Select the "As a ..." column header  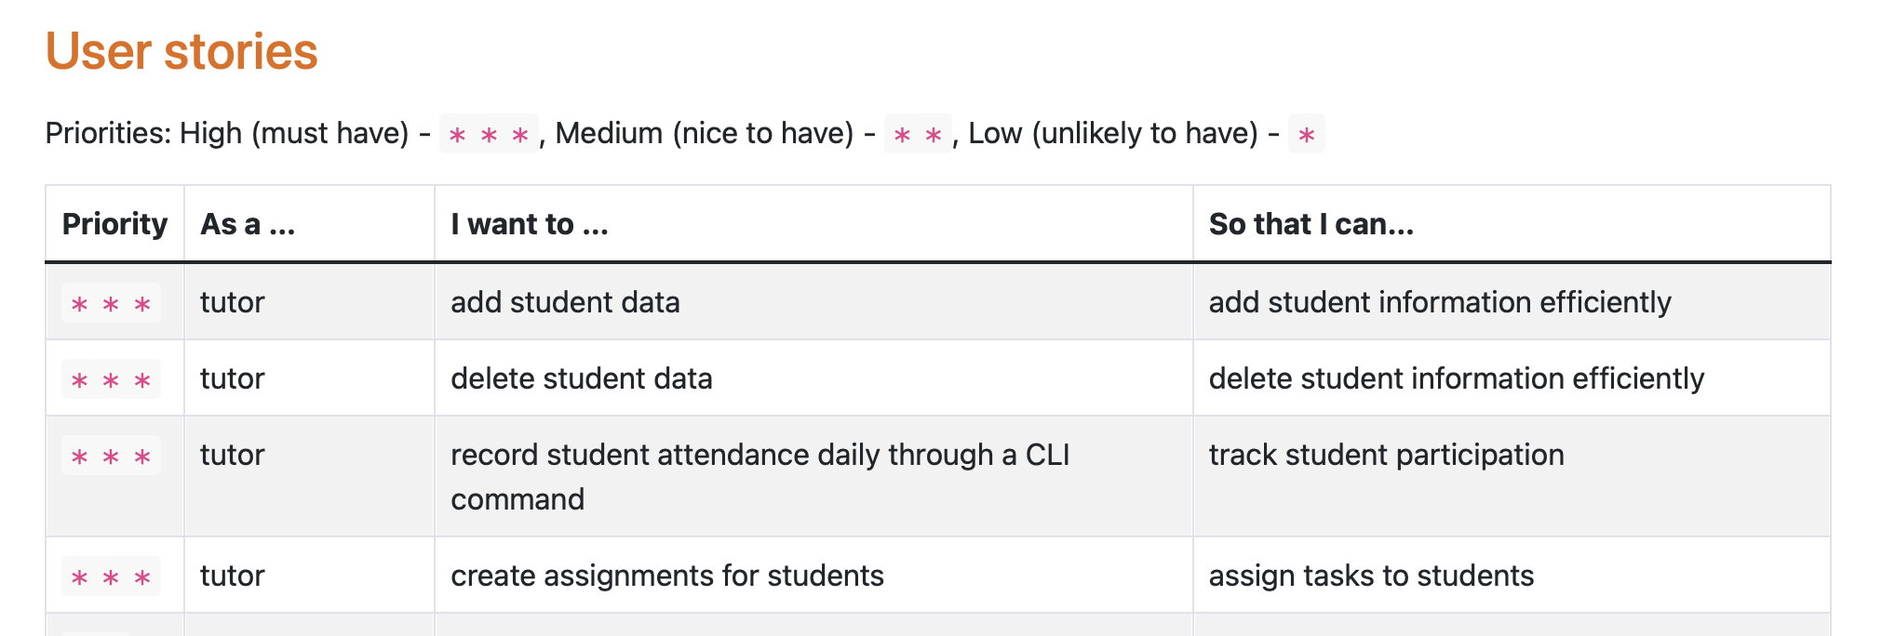point(248,224)
